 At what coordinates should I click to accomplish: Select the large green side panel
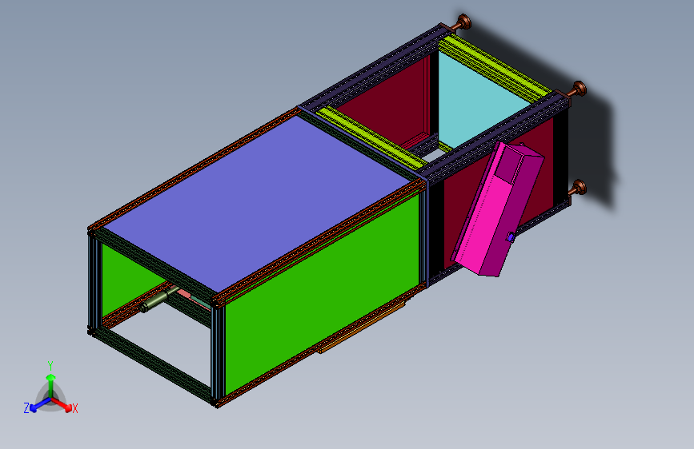323,292
